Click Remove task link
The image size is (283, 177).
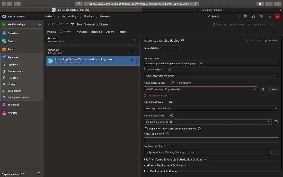[271, 40]
